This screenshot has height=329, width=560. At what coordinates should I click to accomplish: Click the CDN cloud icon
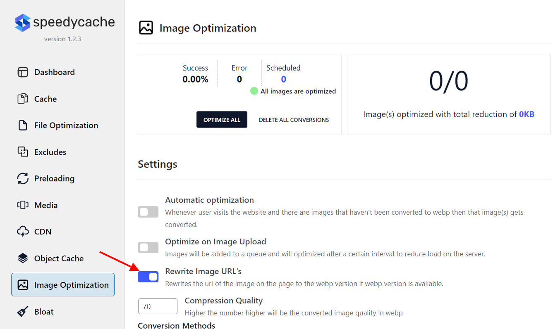(23, 232)
